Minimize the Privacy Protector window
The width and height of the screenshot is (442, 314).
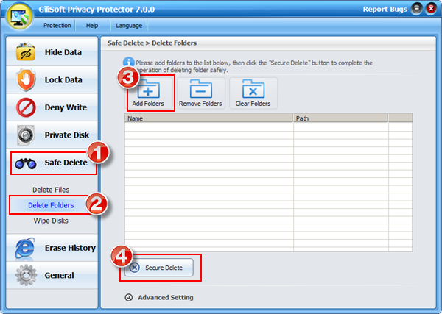pyautogui.click(x=417, y=9)
